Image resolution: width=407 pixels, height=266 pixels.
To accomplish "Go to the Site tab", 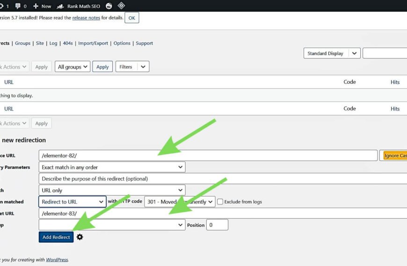I will click(x=40, y=43).
